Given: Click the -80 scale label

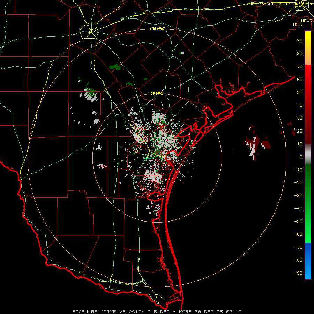Looking at the screenshot, I should pos(298,260).
